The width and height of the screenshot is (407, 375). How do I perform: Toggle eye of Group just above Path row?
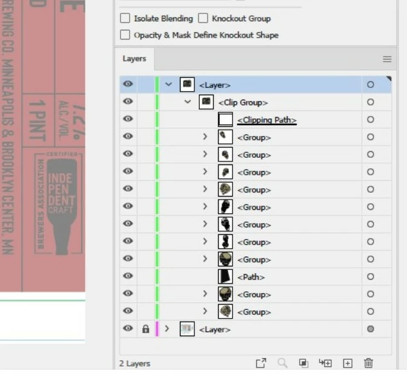coord(128,258)
